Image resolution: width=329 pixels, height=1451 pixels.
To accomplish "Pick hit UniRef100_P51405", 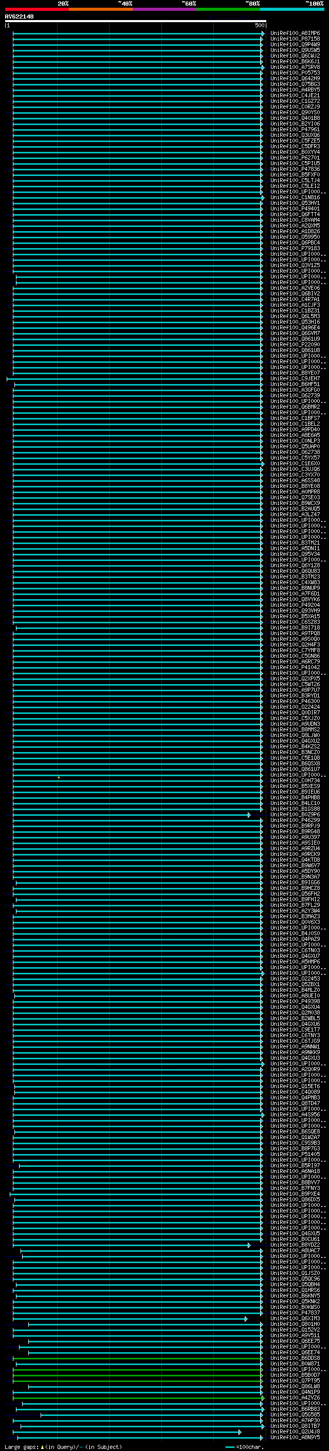I will (295, 1154).
